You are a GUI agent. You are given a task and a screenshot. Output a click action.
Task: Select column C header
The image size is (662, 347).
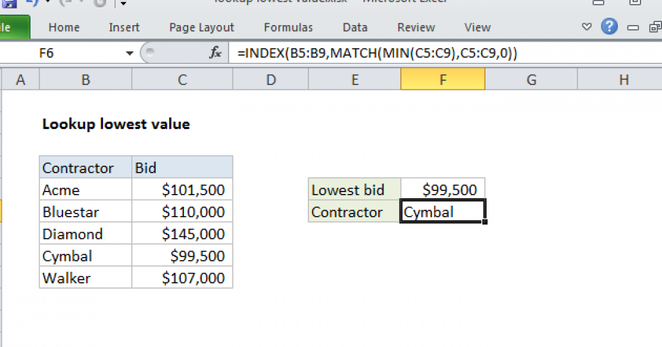[x=182, y=80]
